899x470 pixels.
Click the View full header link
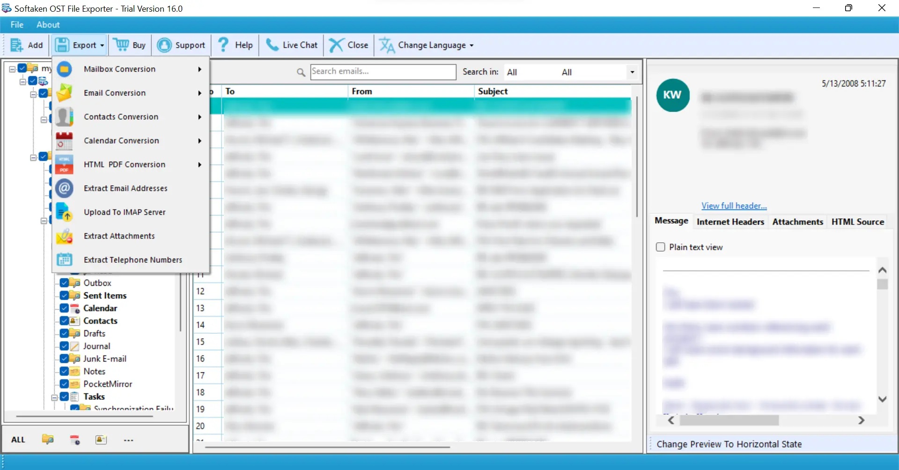[x=734, y=206]
